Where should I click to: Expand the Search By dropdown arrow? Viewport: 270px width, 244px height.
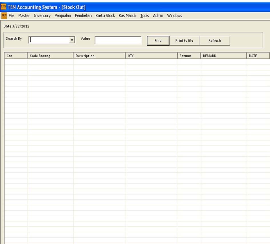coord(72,40)
